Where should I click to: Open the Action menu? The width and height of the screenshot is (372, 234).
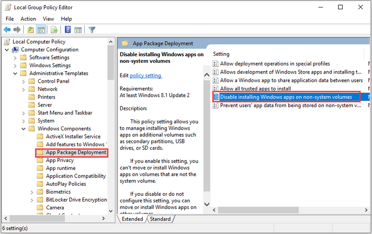click(x=28, y=19)
